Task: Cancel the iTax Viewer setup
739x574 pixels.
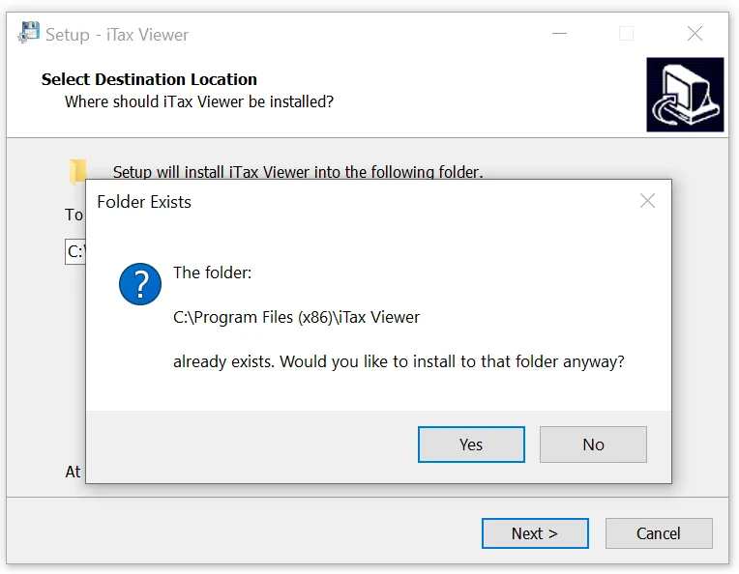Action: (659, 533)
